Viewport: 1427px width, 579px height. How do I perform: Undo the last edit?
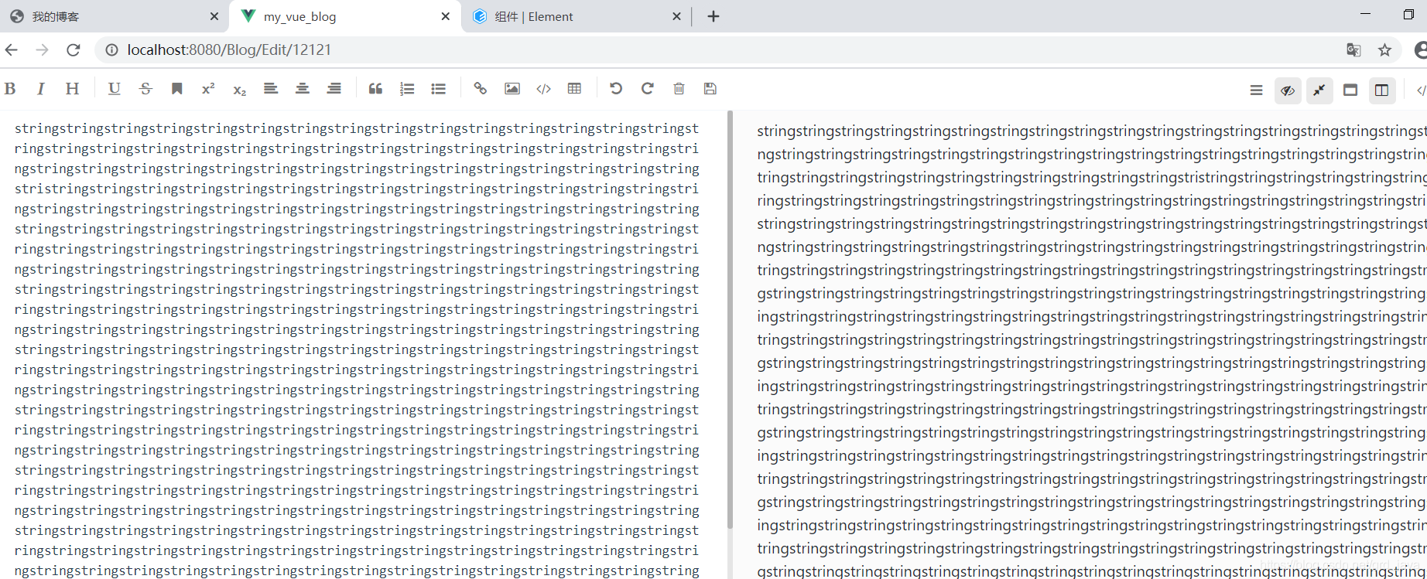[616, 89]
